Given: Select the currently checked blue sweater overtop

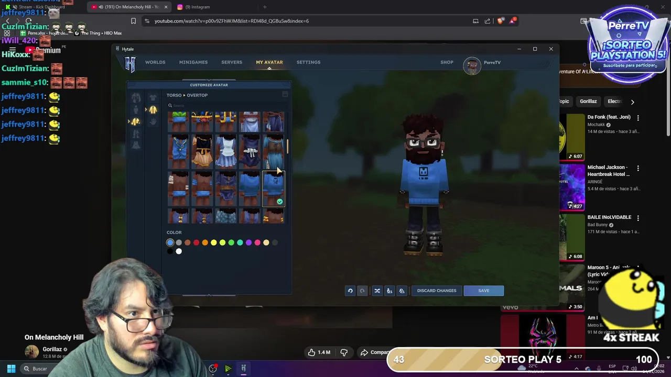Looking at the screenshot, I should 273,189.
